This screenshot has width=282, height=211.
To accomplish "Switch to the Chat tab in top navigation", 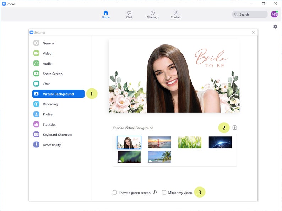I will 129,15.
